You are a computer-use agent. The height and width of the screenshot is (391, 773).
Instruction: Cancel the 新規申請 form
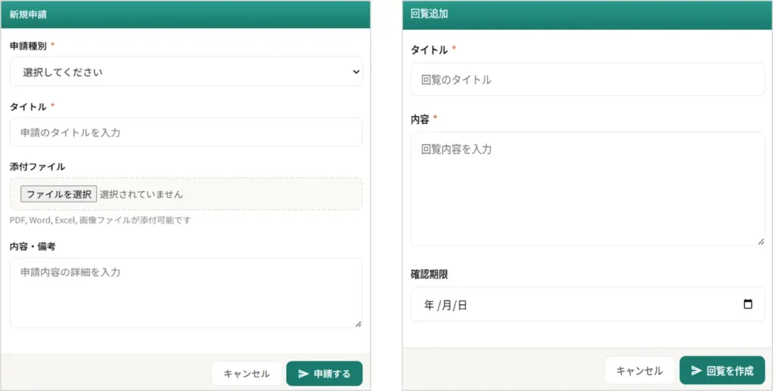247,374
